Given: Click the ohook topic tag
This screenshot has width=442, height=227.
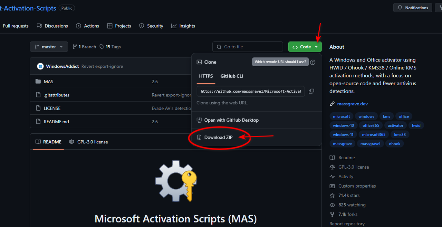Looking at the screenshot, I should [395, 144].
